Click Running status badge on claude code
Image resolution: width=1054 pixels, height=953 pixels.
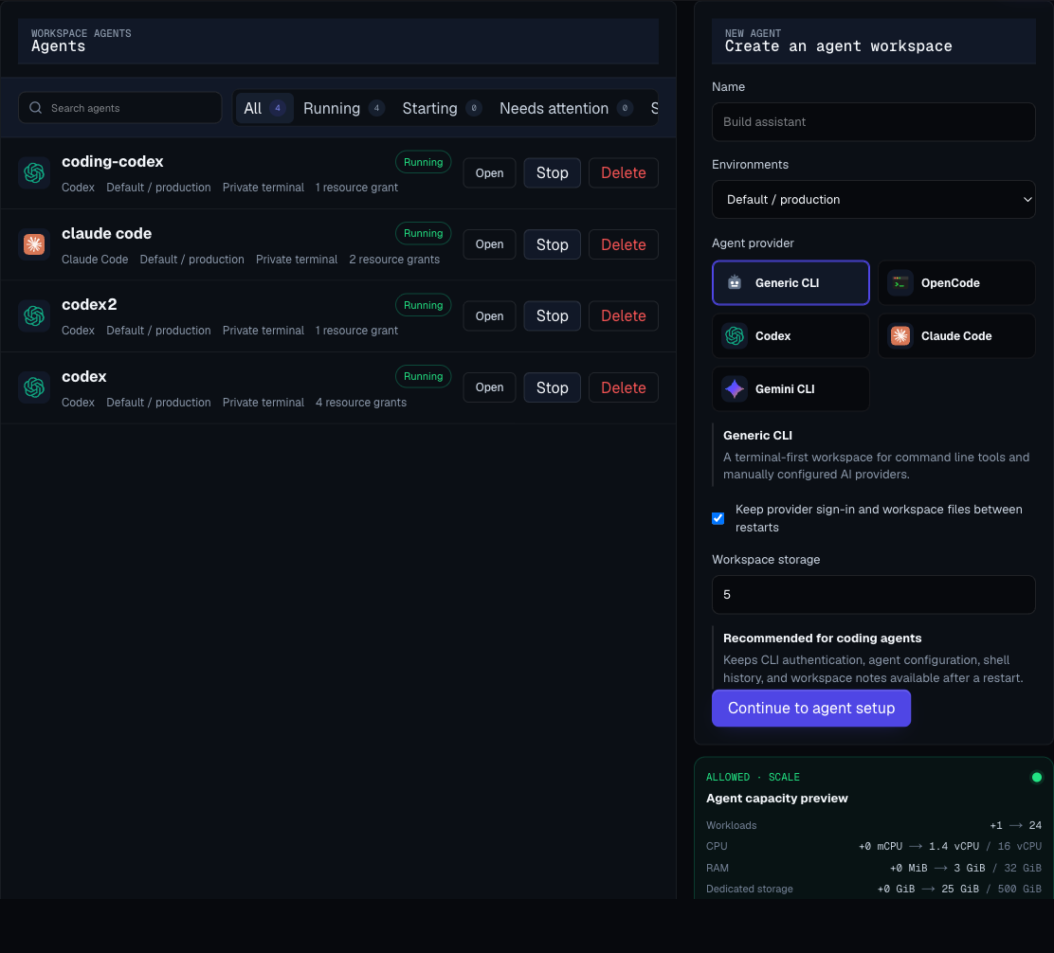coord(423,233)
